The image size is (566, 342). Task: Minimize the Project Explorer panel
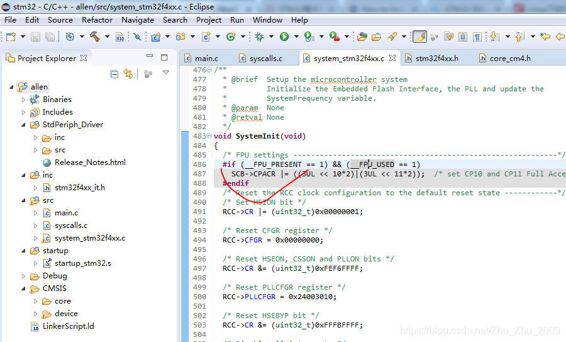tap(150, 56)
